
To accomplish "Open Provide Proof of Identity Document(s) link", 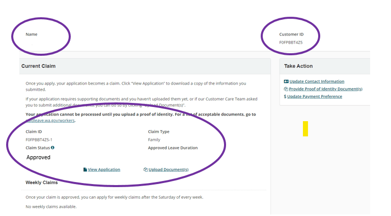I will (x=325, y=89).
